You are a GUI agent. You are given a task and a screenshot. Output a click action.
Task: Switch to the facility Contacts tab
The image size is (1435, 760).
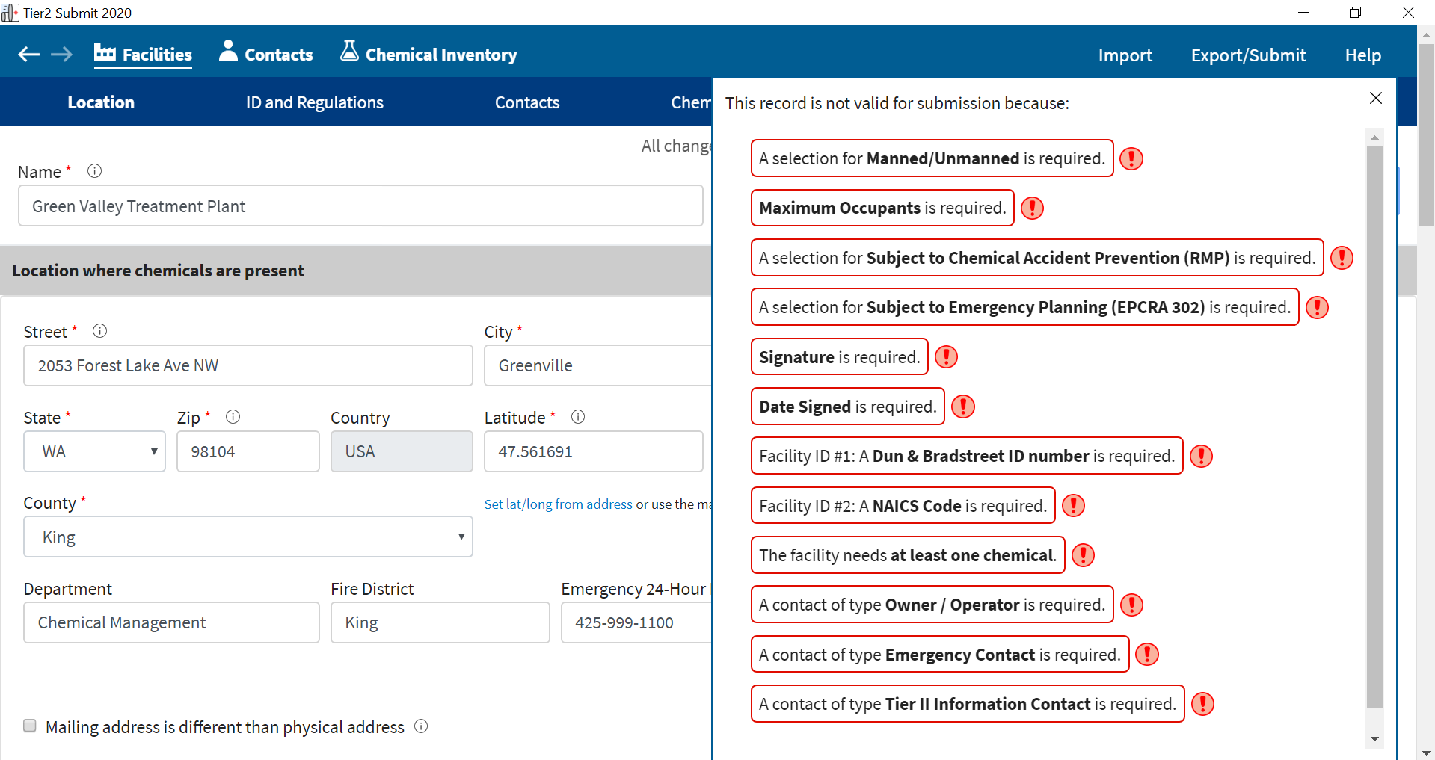click(x=527, y=102)
